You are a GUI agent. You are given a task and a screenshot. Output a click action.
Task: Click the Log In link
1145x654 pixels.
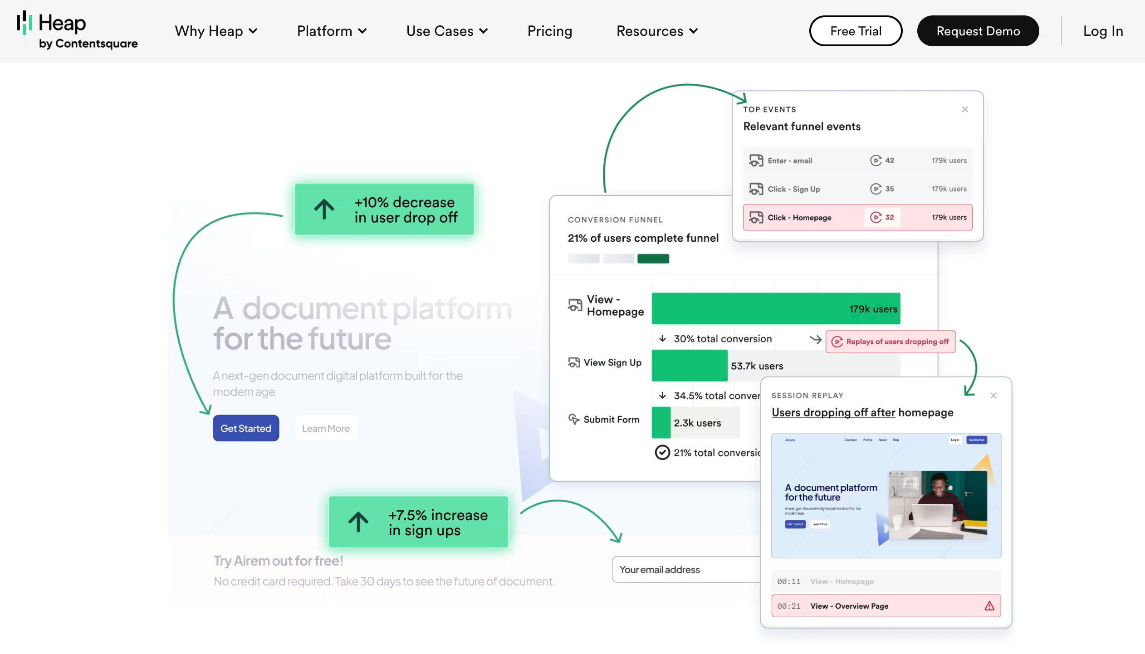[1103, 31]
